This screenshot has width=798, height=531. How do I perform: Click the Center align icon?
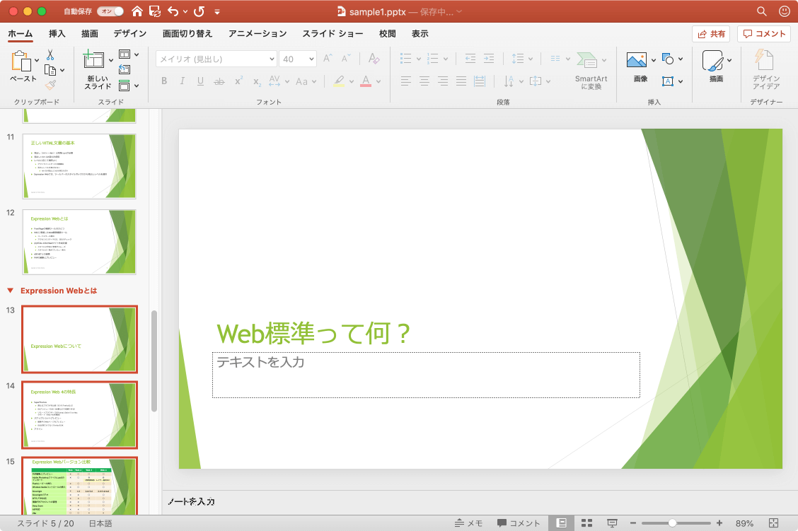coord(424,81)
